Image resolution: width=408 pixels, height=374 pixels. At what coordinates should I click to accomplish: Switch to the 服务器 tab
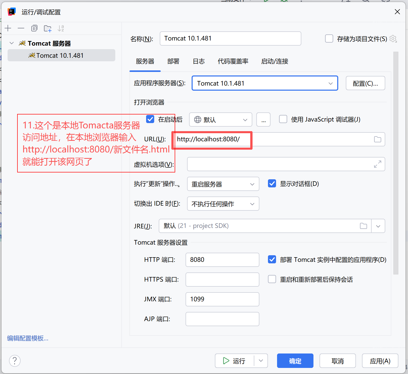pyautogui.click(x=145, y=61)
